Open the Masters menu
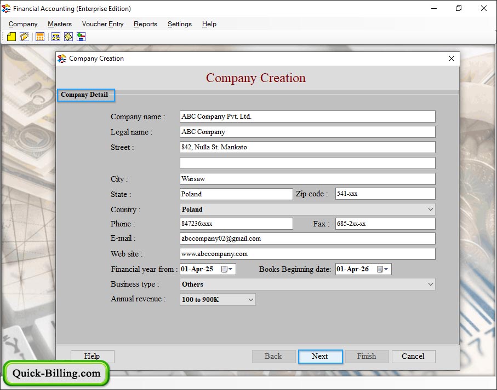The image size is (497, 390). pyautogui.click(x=60, y=24)
